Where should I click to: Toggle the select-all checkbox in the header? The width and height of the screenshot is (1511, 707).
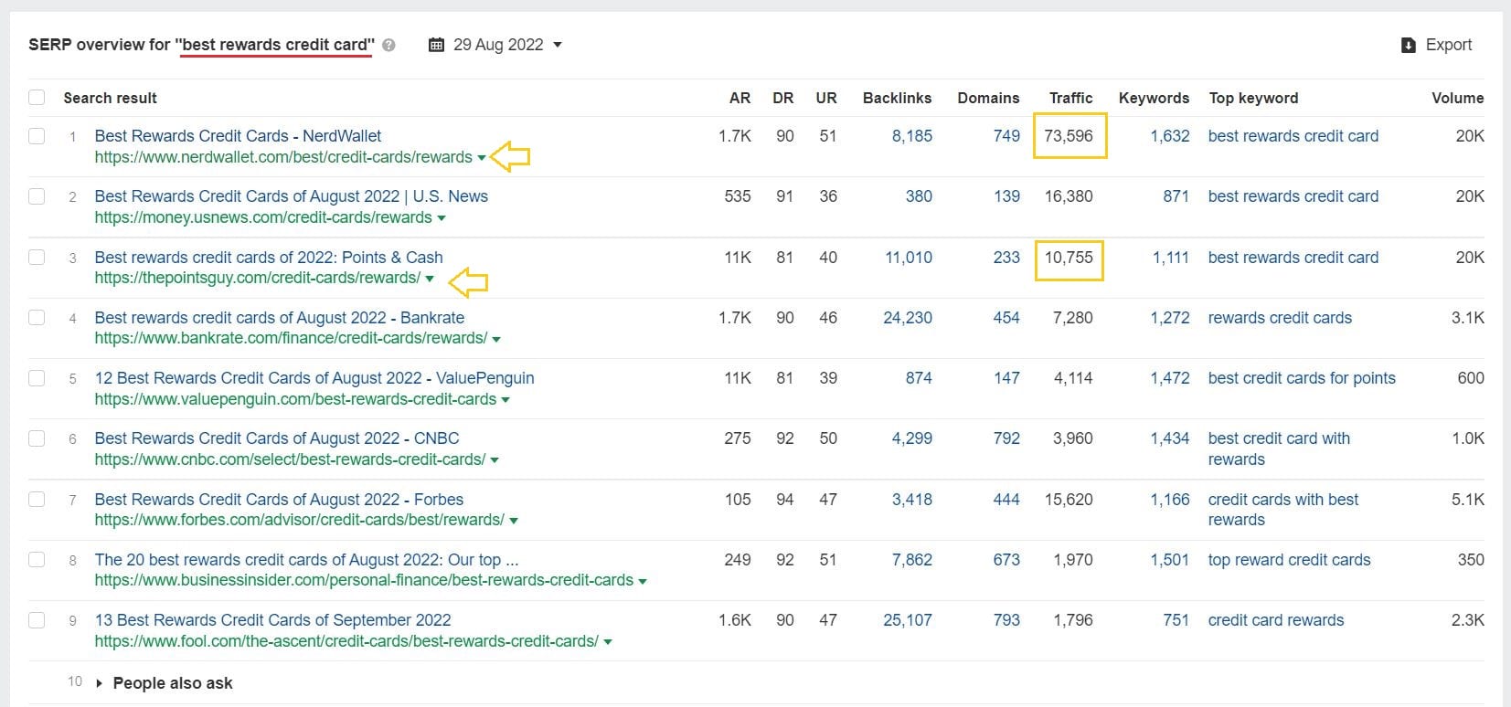[x=37, y=98]
